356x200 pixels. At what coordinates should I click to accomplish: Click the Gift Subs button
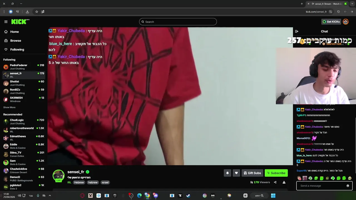[x=252, y=173]
